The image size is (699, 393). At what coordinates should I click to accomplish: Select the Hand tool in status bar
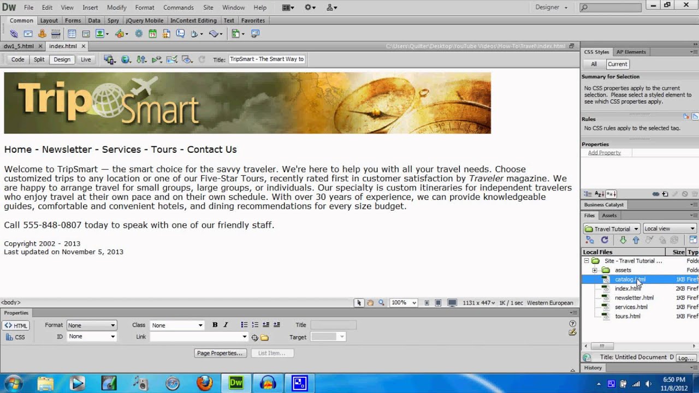pos(370,303)
